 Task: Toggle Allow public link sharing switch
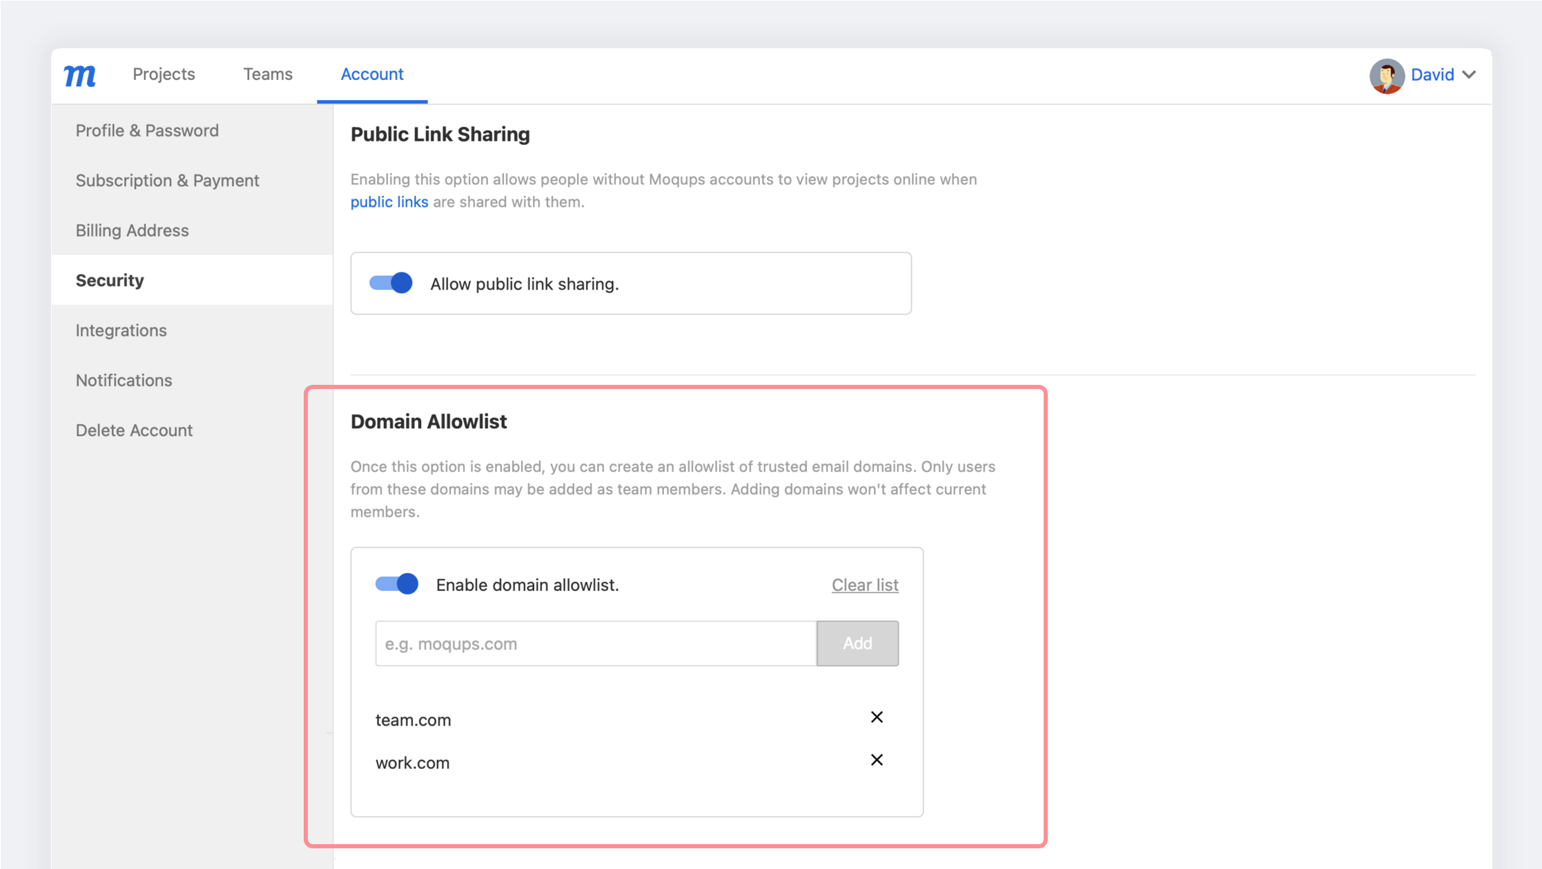391,283
